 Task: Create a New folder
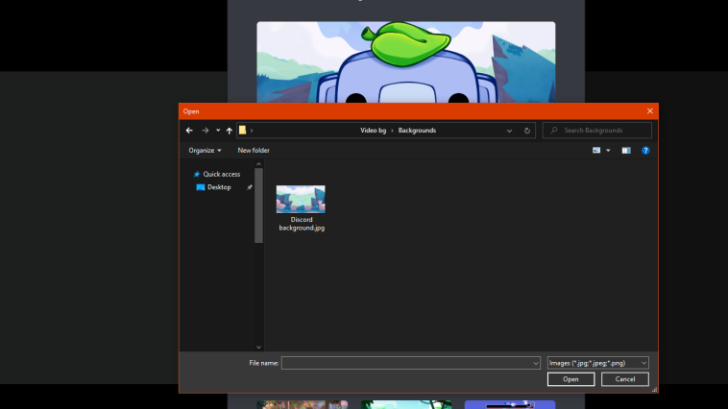[x=254, y=151]
